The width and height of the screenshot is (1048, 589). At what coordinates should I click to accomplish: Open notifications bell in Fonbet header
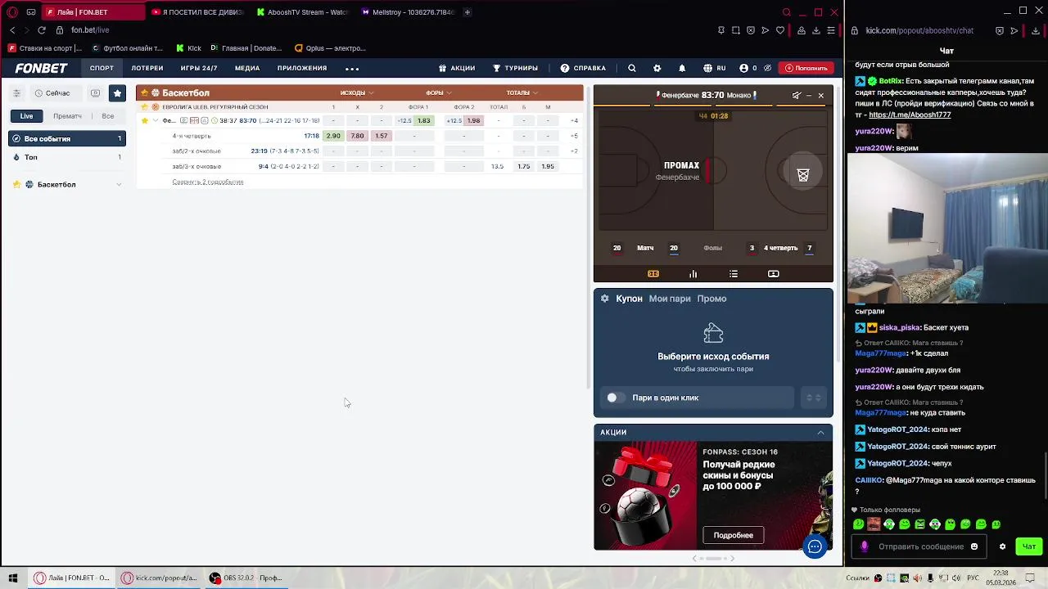682,68
